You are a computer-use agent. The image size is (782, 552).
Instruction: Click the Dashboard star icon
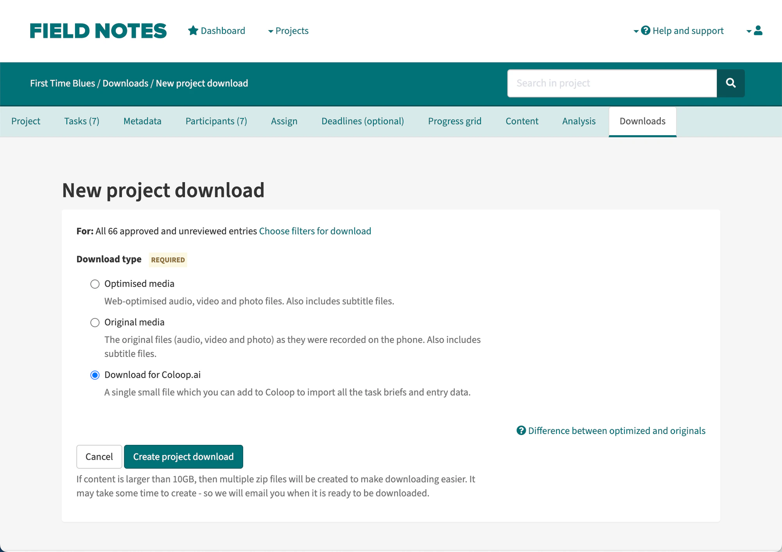[193, 30]
